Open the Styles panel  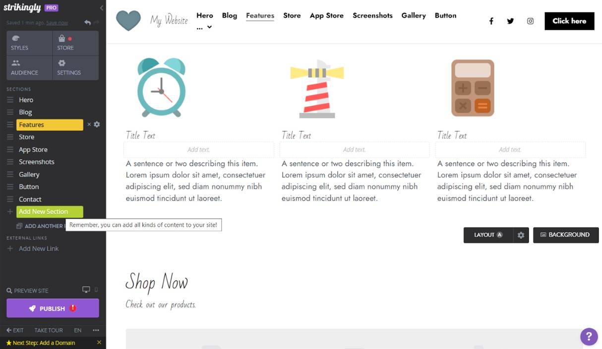pyautogui.click(x=29, y=43)
